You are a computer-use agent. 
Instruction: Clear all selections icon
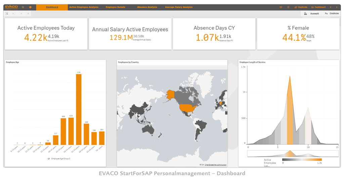tap(28, 13)
